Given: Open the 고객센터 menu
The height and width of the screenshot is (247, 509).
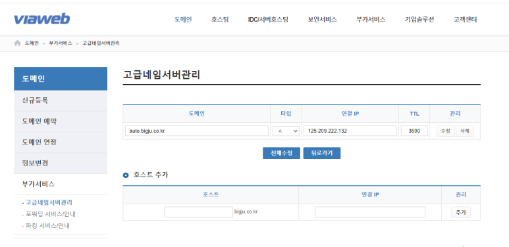Looking at the screenshot, I should point(465,20).
